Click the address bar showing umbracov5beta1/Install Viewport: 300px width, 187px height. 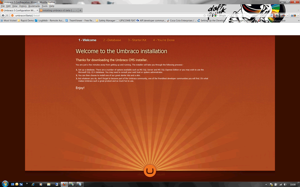109,15
